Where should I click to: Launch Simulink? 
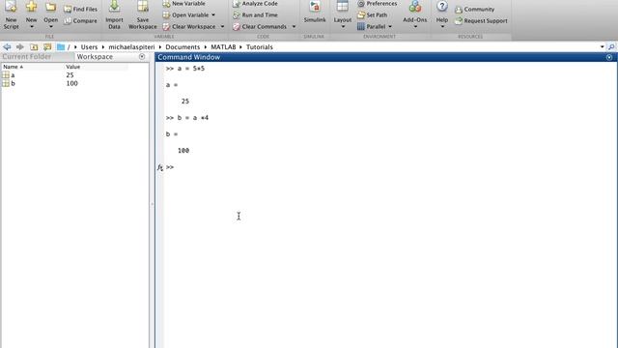315,12
